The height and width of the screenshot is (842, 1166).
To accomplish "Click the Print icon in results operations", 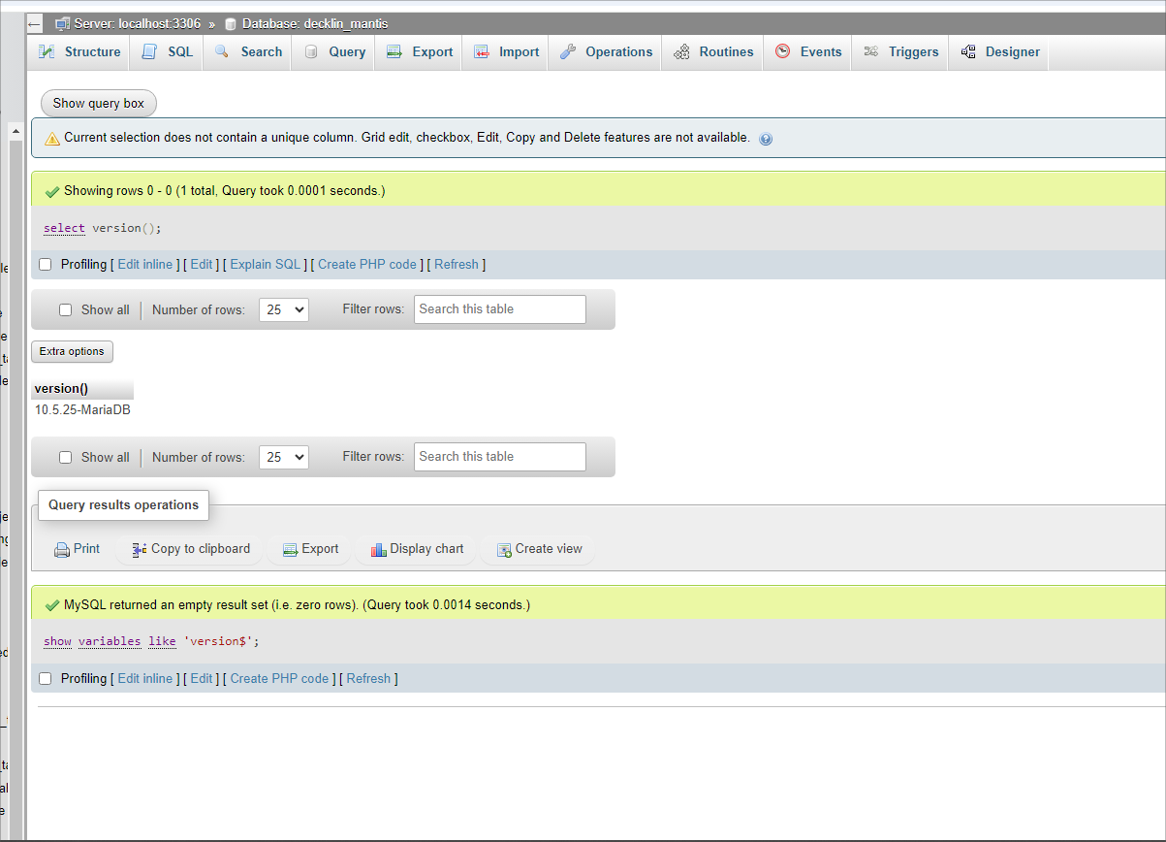I will pos(62,550).
